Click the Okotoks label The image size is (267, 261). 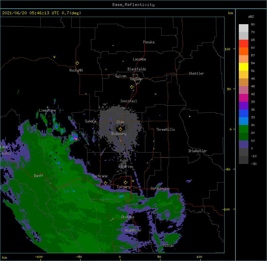[128, 217]
